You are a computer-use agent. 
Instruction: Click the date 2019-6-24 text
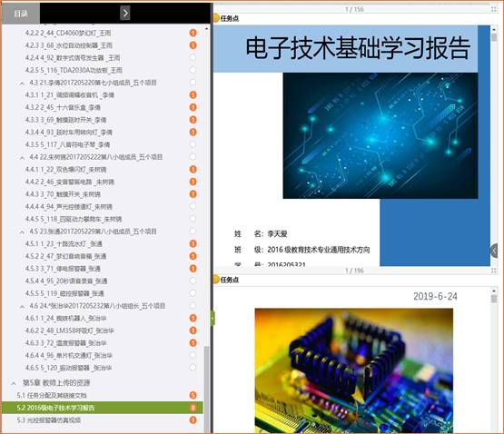(x=435, y=296)
